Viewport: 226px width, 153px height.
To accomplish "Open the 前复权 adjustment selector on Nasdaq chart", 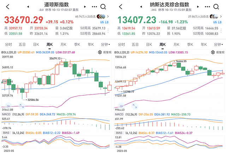I will point(220,52).
